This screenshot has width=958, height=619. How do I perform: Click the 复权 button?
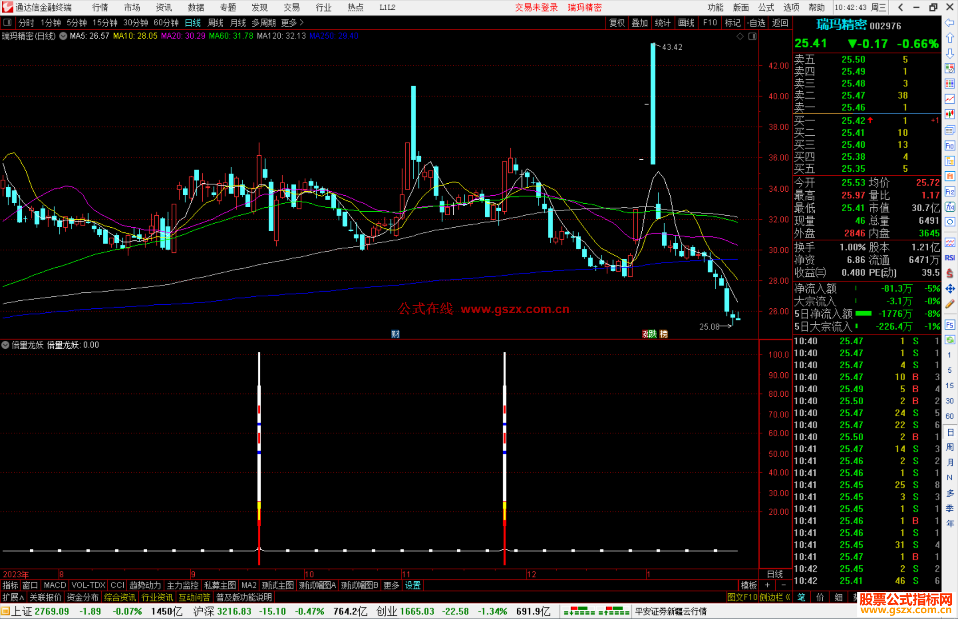[616, 23]
